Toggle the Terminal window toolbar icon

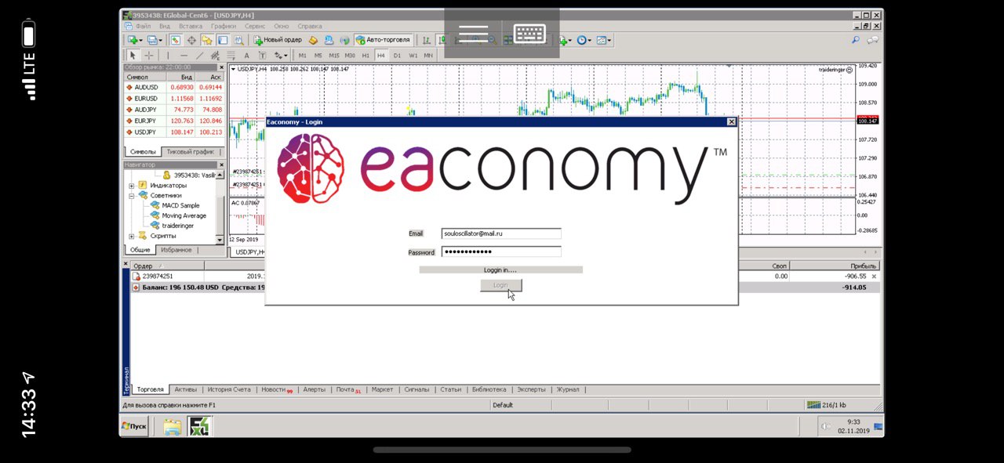click(x=223, y=40)
